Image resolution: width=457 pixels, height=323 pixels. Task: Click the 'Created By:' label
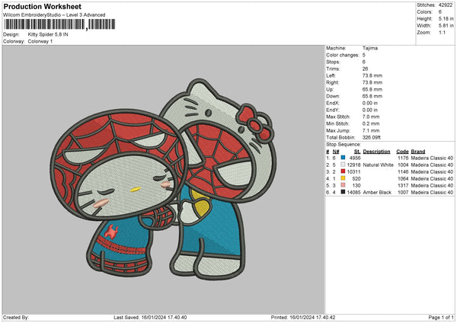[x=16, y=317]
